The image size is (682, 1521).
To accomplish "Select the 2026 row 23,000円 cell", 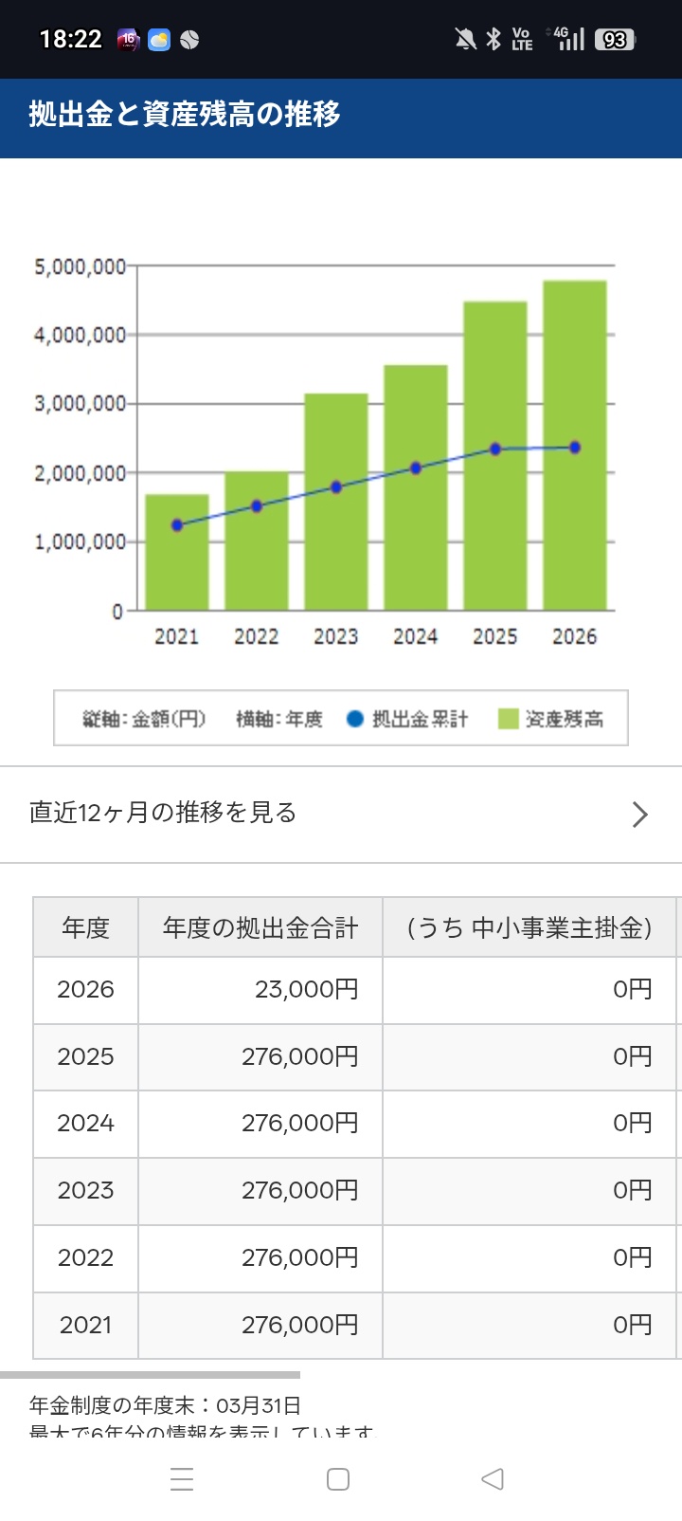I will tap(260, 990).
